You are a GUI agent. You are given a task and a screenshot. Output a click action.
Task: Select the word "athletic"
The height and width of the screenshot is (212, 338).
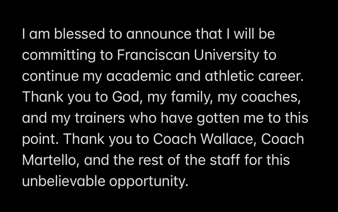tap(229, 76)
